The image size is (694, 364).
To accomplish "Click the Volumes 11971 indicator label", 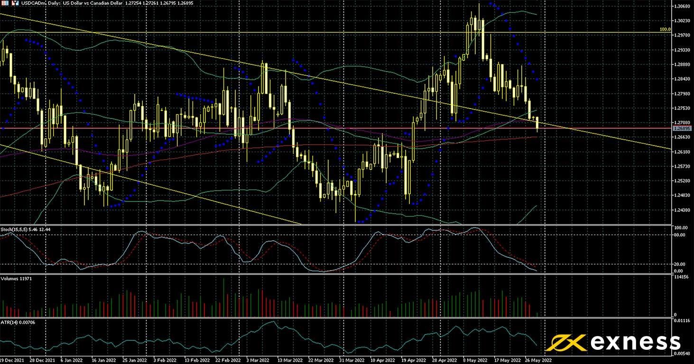I will [x=16, y=278].
